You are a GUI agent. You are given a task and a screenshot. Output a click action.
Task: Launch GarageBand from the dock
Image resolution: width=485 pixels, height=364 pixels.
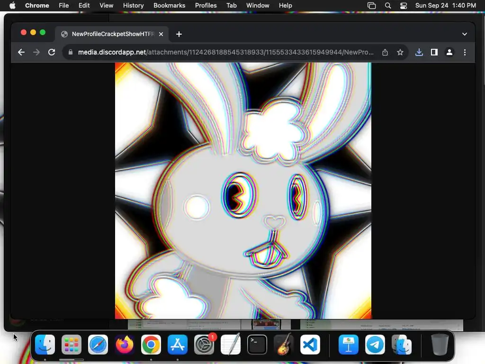click(x=284, y=345)
